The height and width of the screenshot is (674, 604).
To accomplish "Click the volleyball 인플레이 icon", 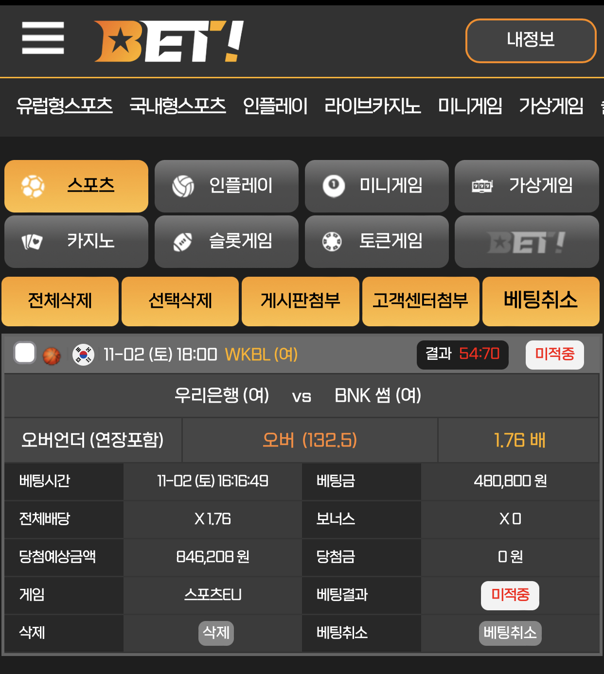I will (x=183, y=186).
